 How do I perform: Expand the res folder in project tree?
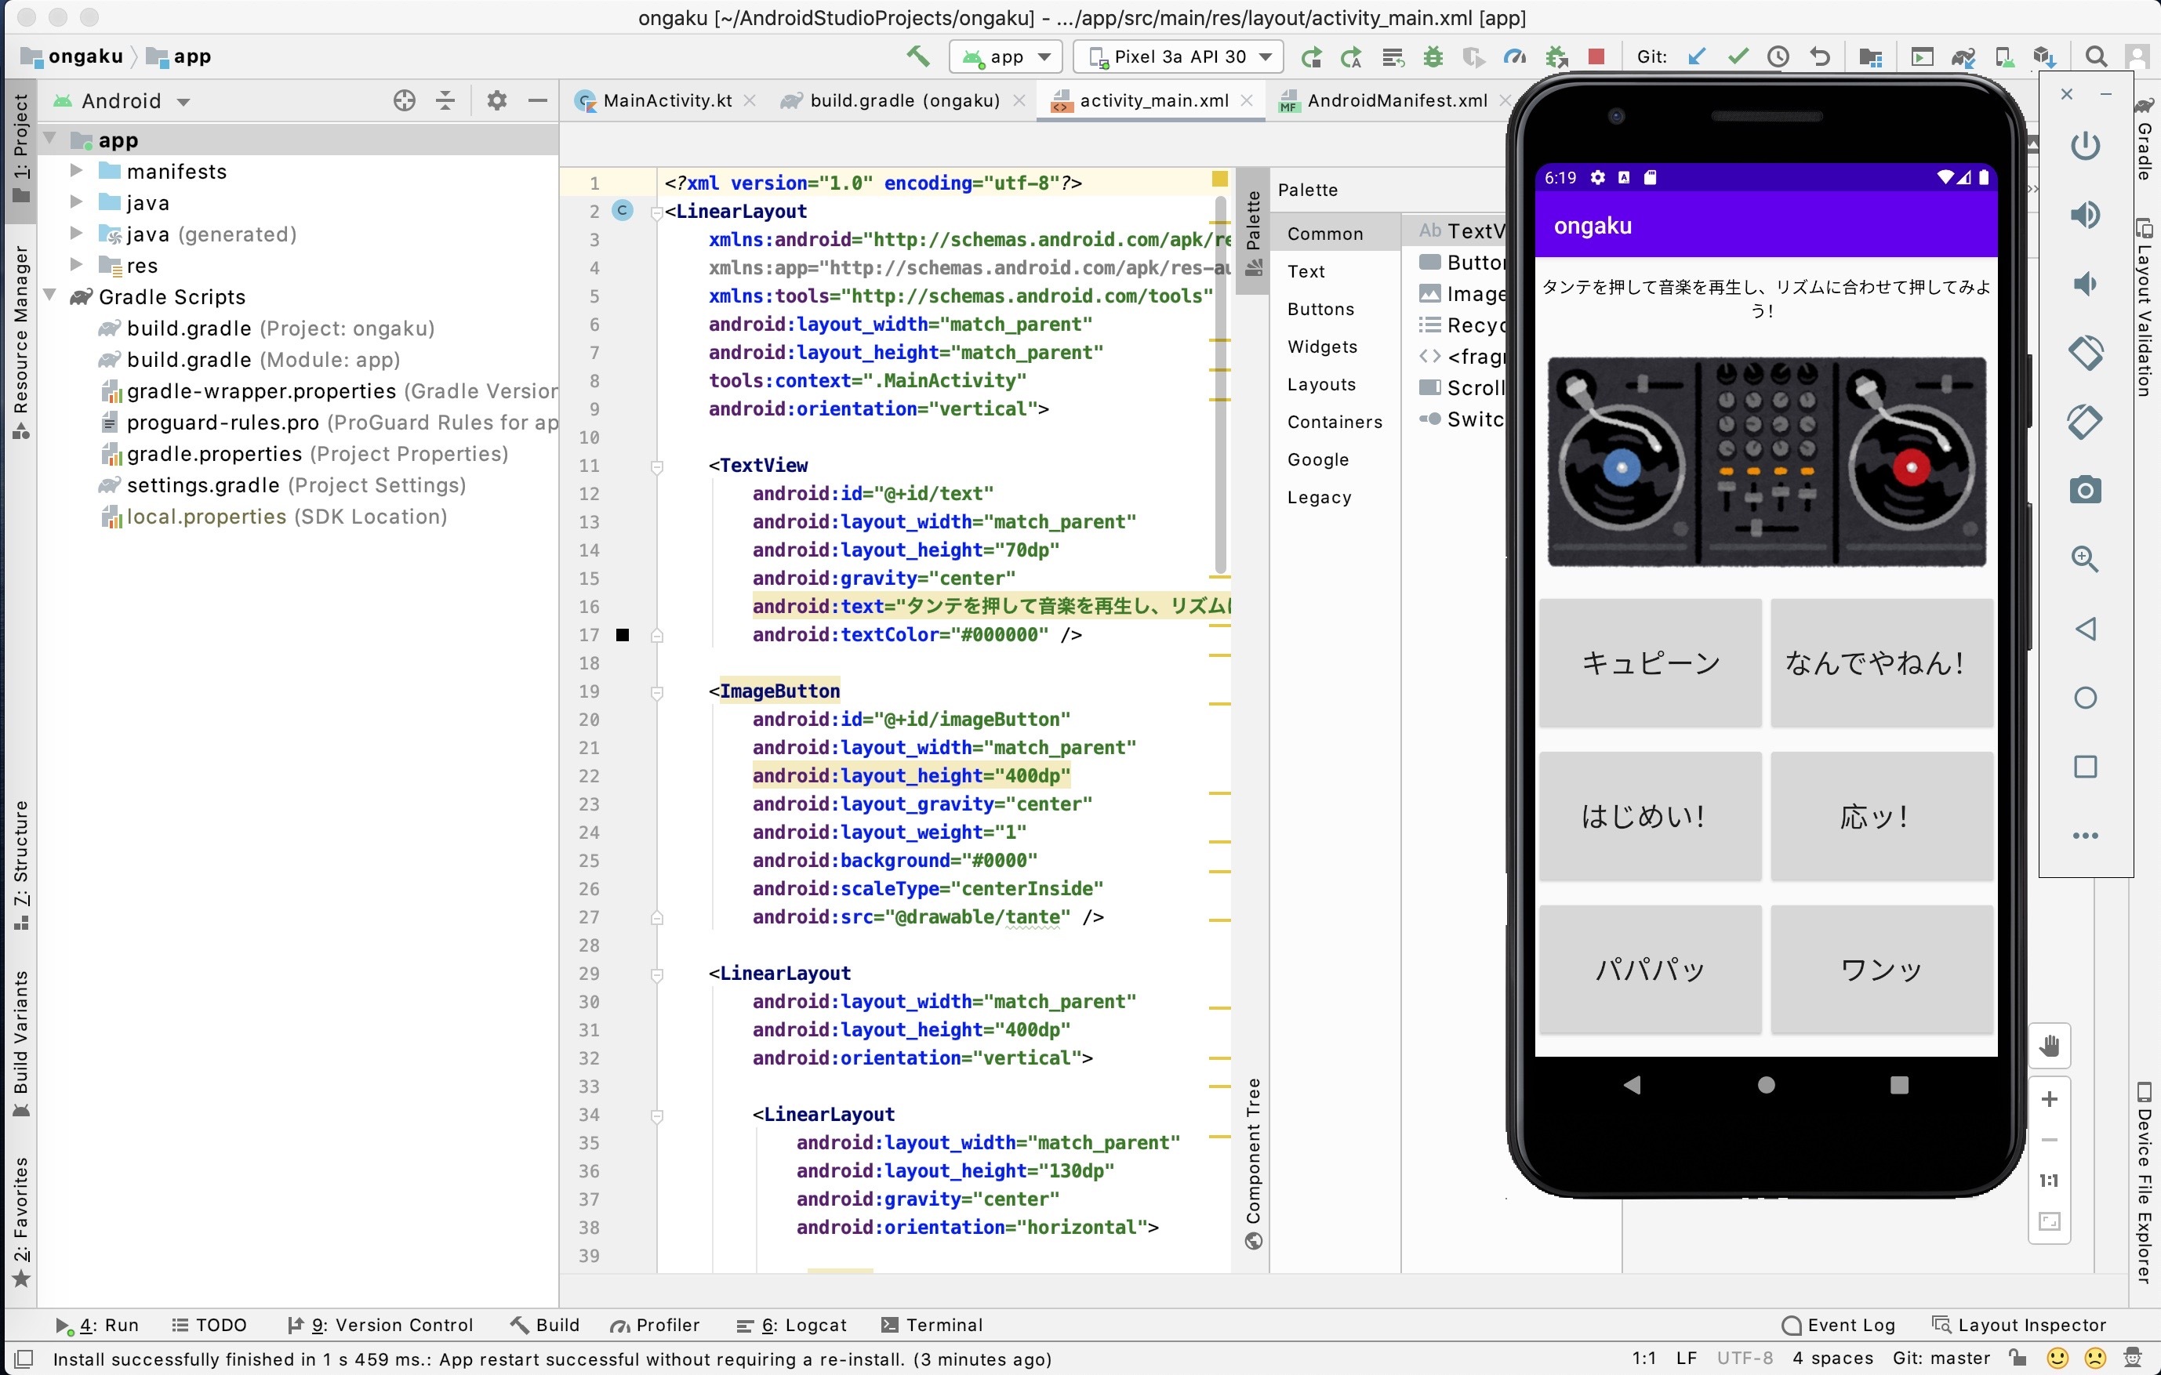tap(76, 265)
